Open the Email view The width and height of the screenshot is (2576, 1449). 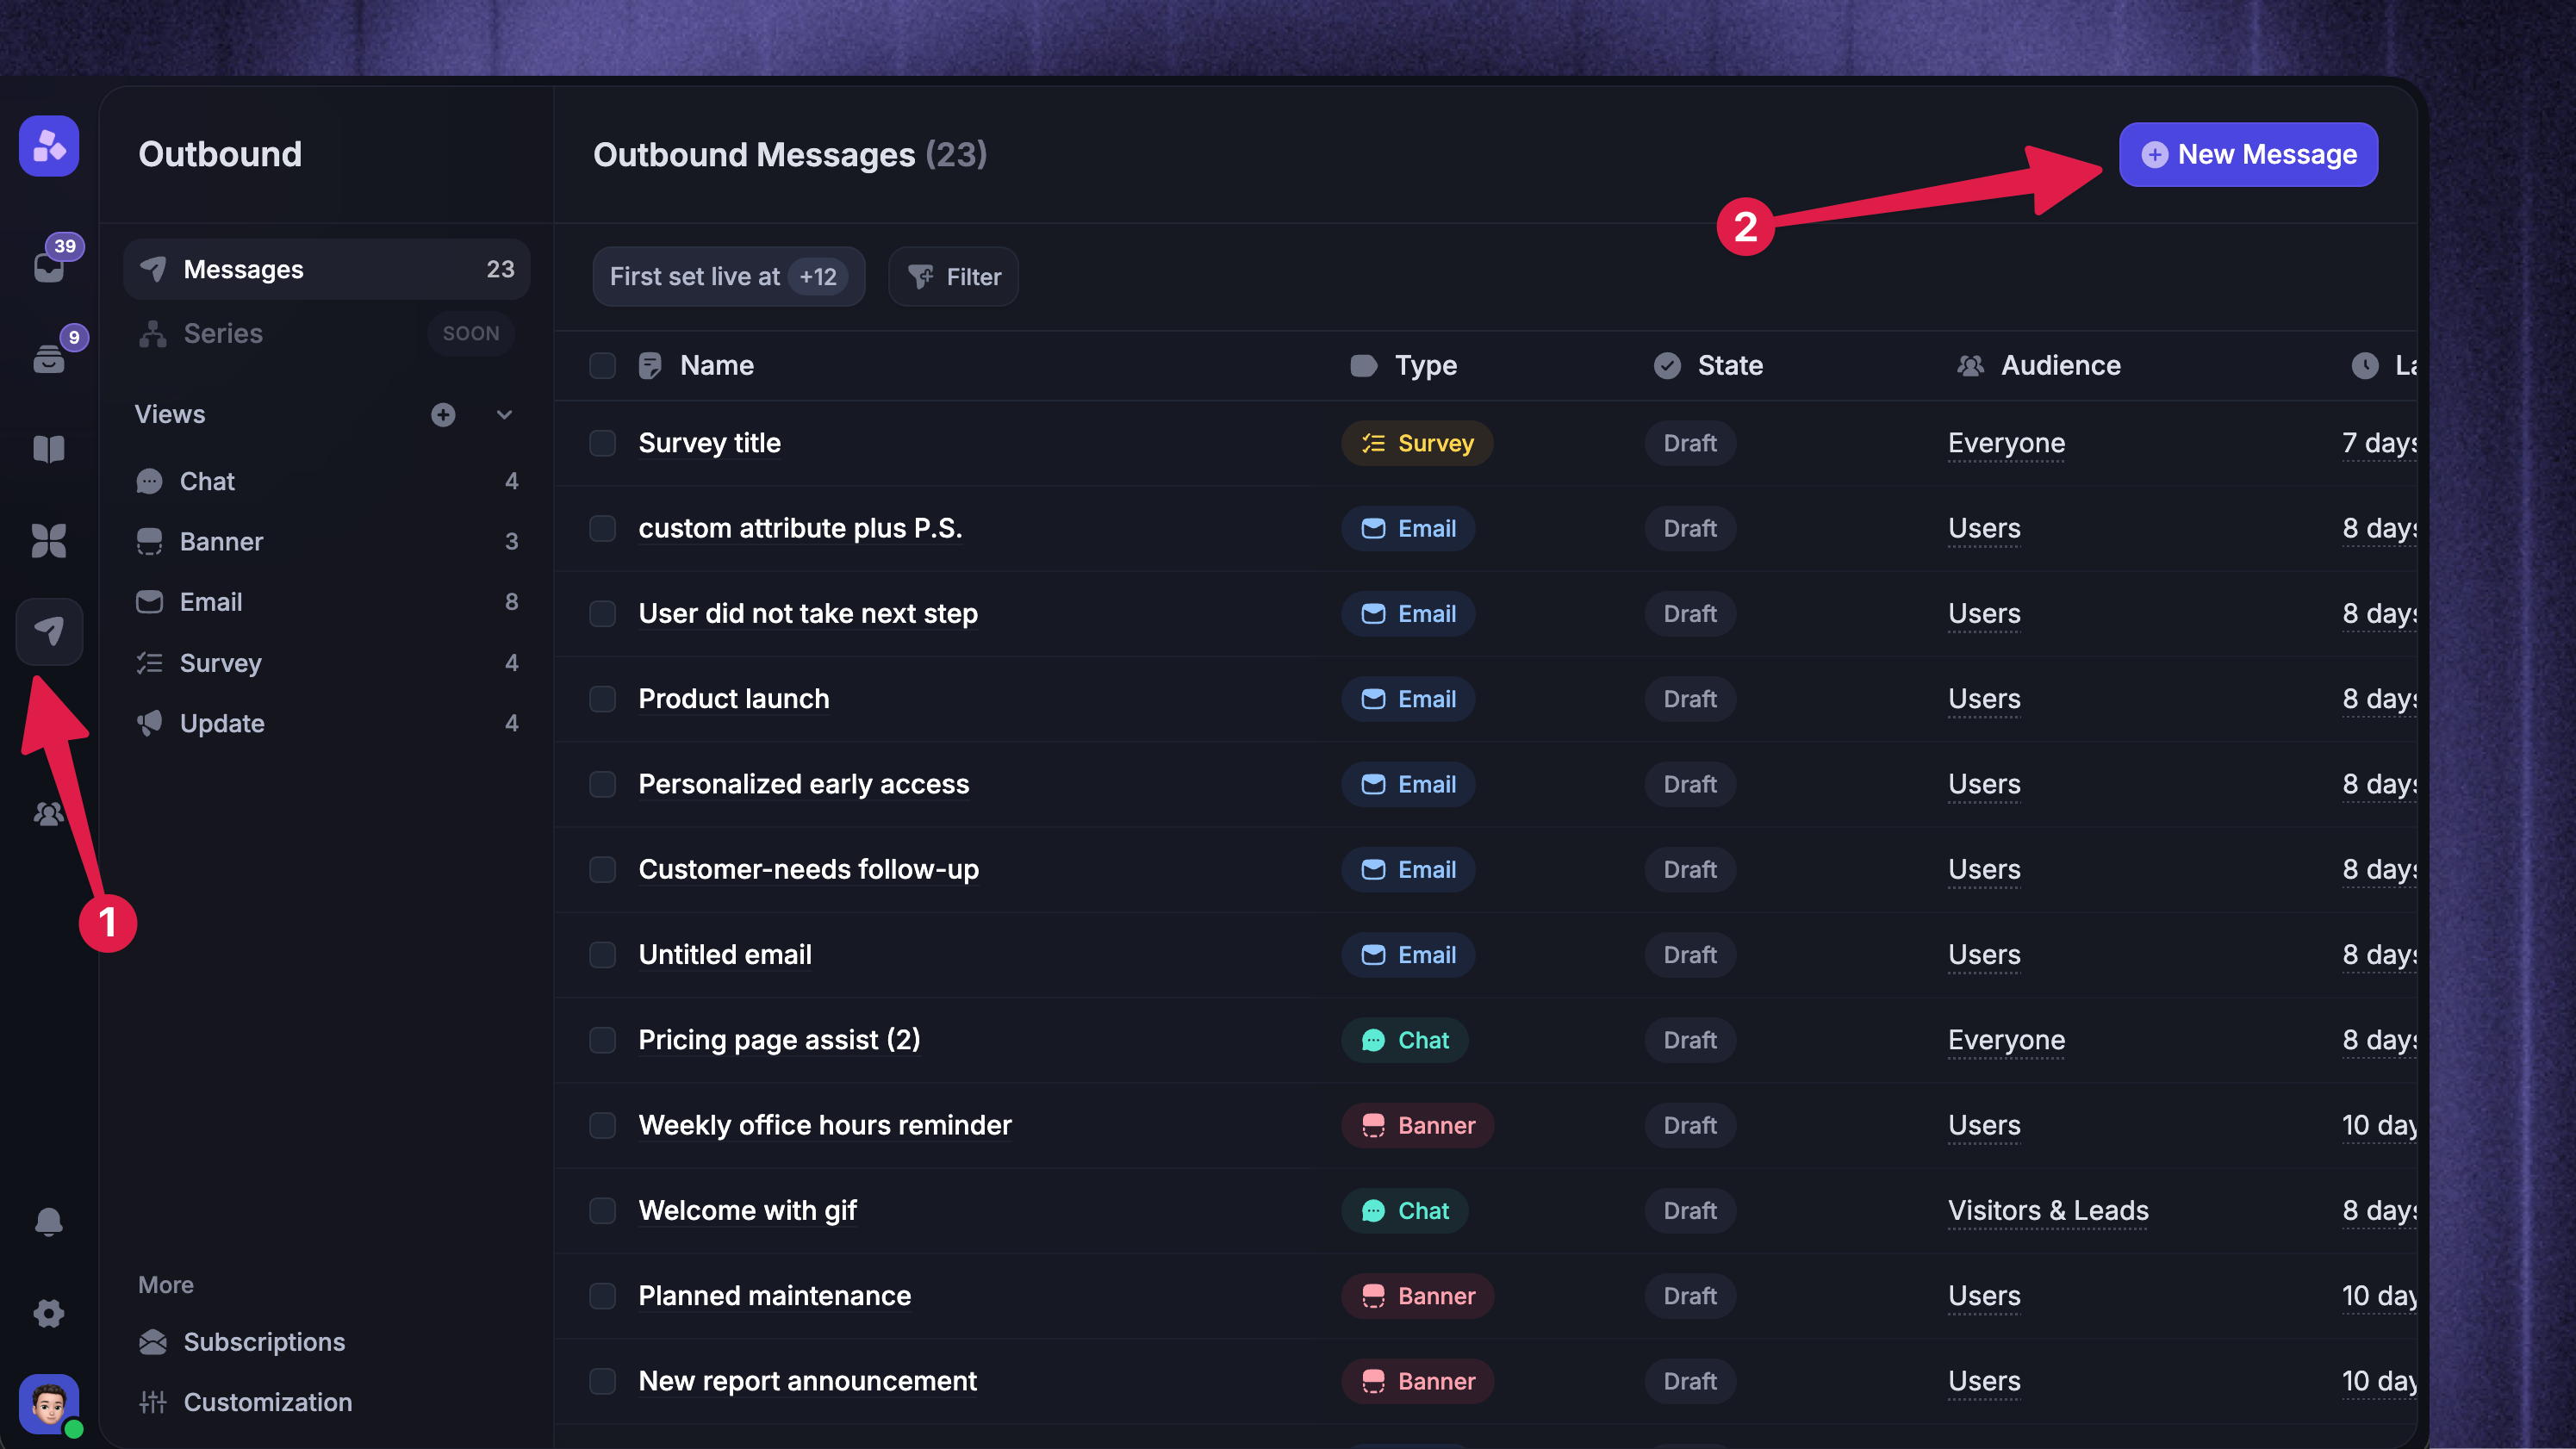tap(326, 601)
